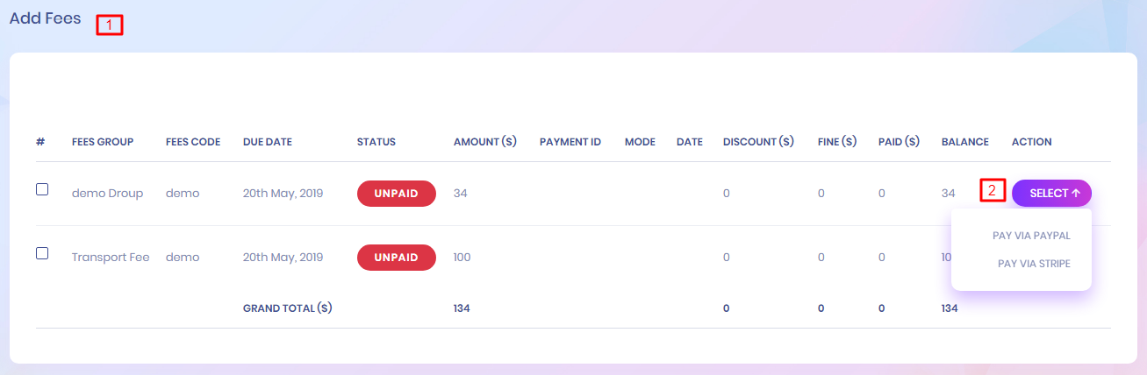
Task: Click the red annotation marker 1
Action: pos(109,25)
